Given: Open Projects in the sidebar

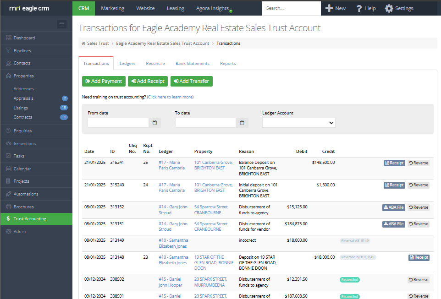Looking at the screenshot, I should coord(22,181).
